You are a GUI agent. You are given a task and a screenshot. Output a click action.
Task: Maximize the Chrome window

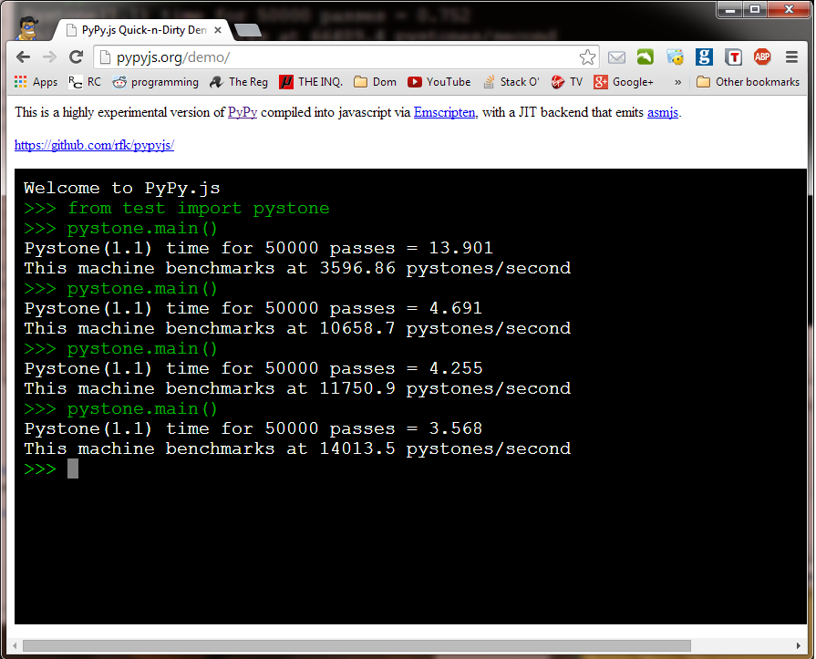pyautogui.click(x=755, y=9)
